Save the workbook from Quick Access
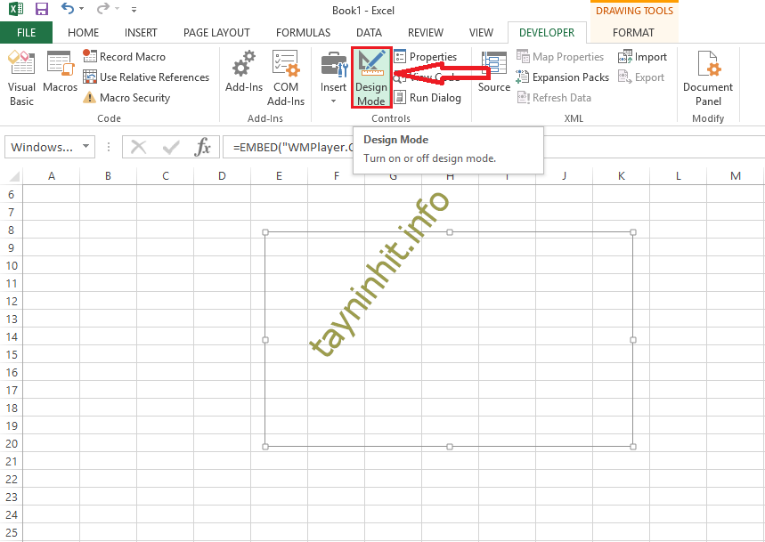Viewport: 765px width, 542px height. 41,10
